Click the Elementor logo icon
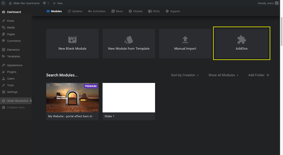283x155 pixels. (3, 49)
